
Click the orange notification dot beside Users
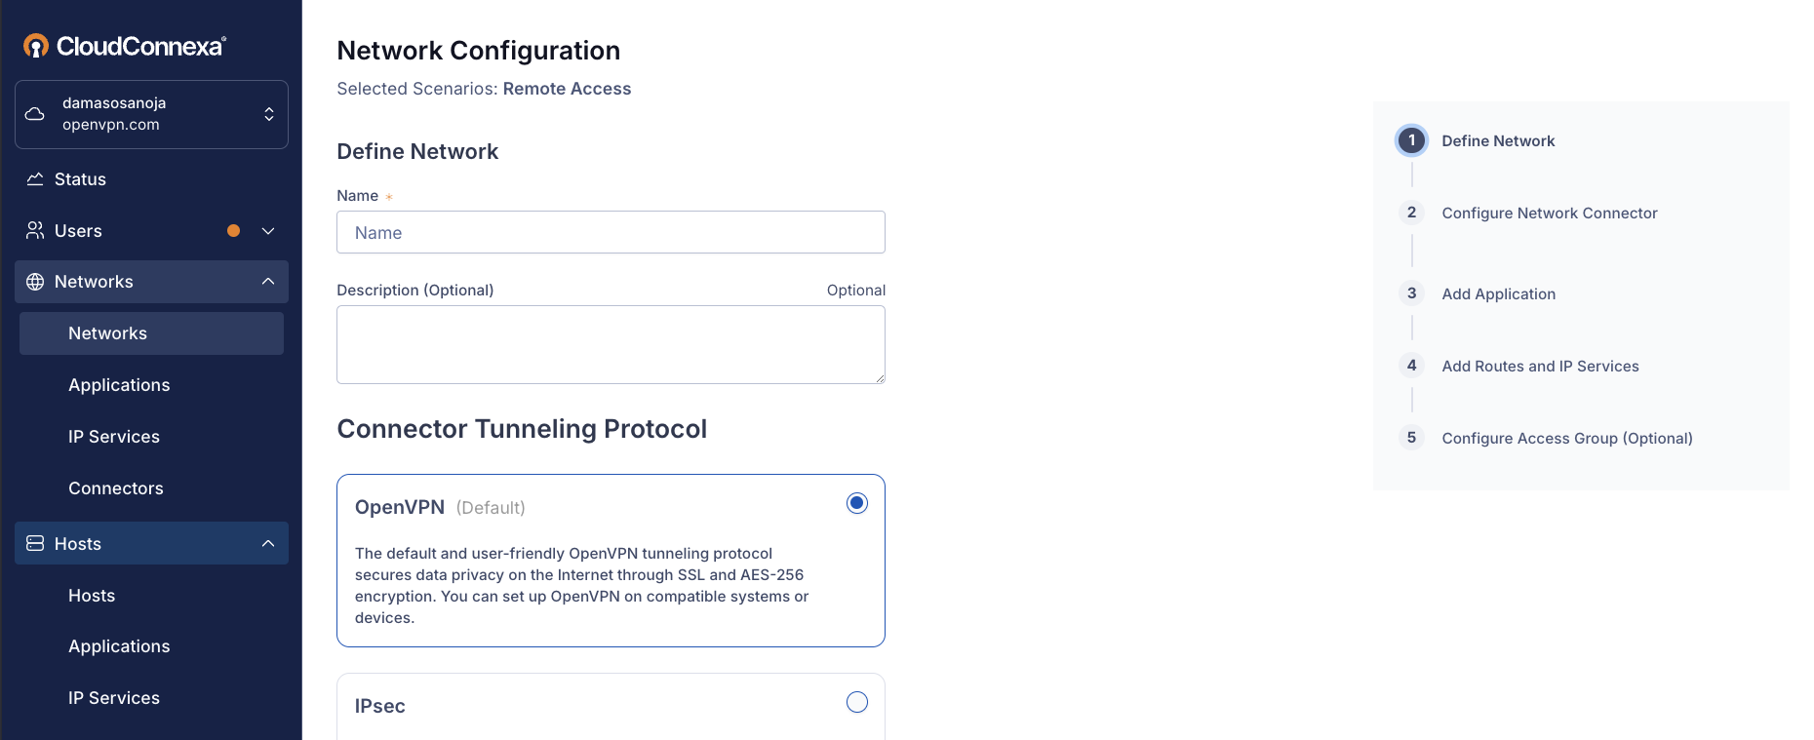point(233,231)
